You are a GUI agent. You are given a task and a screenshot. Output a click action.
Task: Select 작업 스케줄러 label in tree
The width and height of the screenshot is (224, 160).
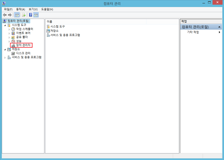click(x=25, y=29)
